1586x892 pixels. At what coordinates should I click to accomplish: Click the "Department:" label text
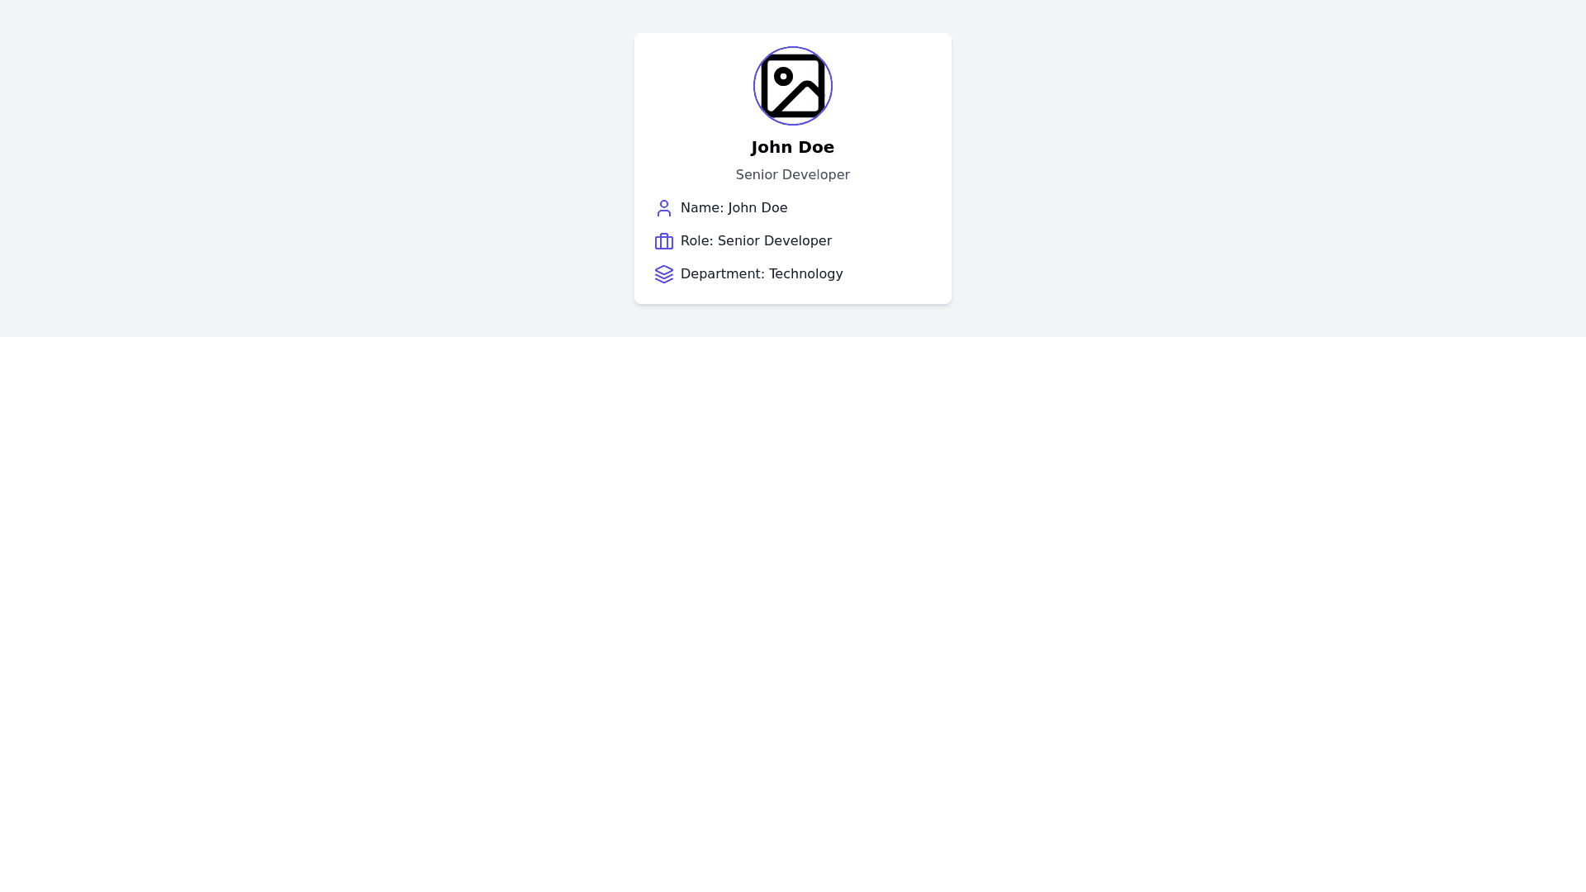click(x=723, y=274)
